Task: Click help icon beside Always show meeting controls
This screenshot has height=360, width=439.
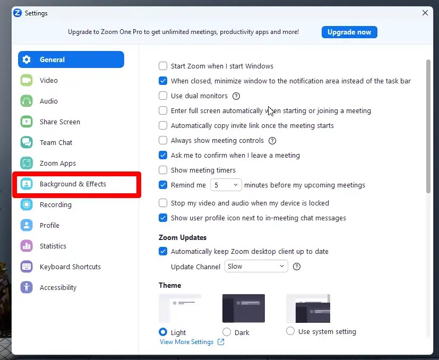Action: click(x=272, y=141)
